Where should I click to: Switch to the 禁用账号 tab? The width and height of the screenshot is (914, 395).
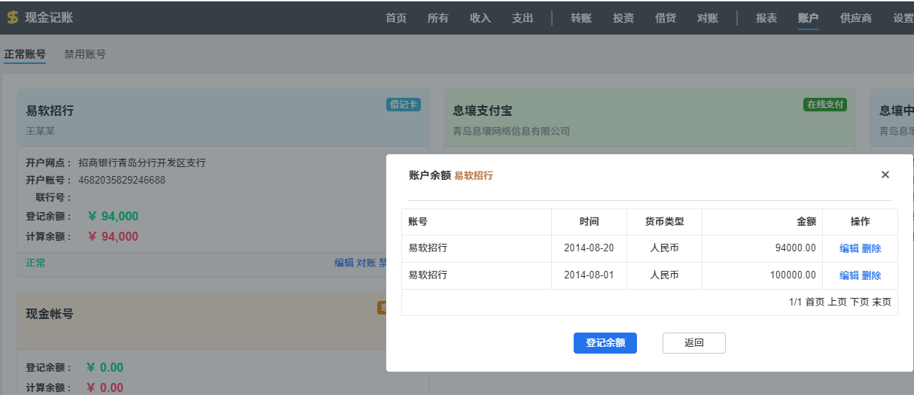coord(85,54)
